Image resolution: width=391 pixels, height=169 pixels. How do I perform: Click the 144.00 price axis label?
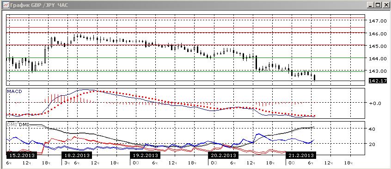(378, 58)
